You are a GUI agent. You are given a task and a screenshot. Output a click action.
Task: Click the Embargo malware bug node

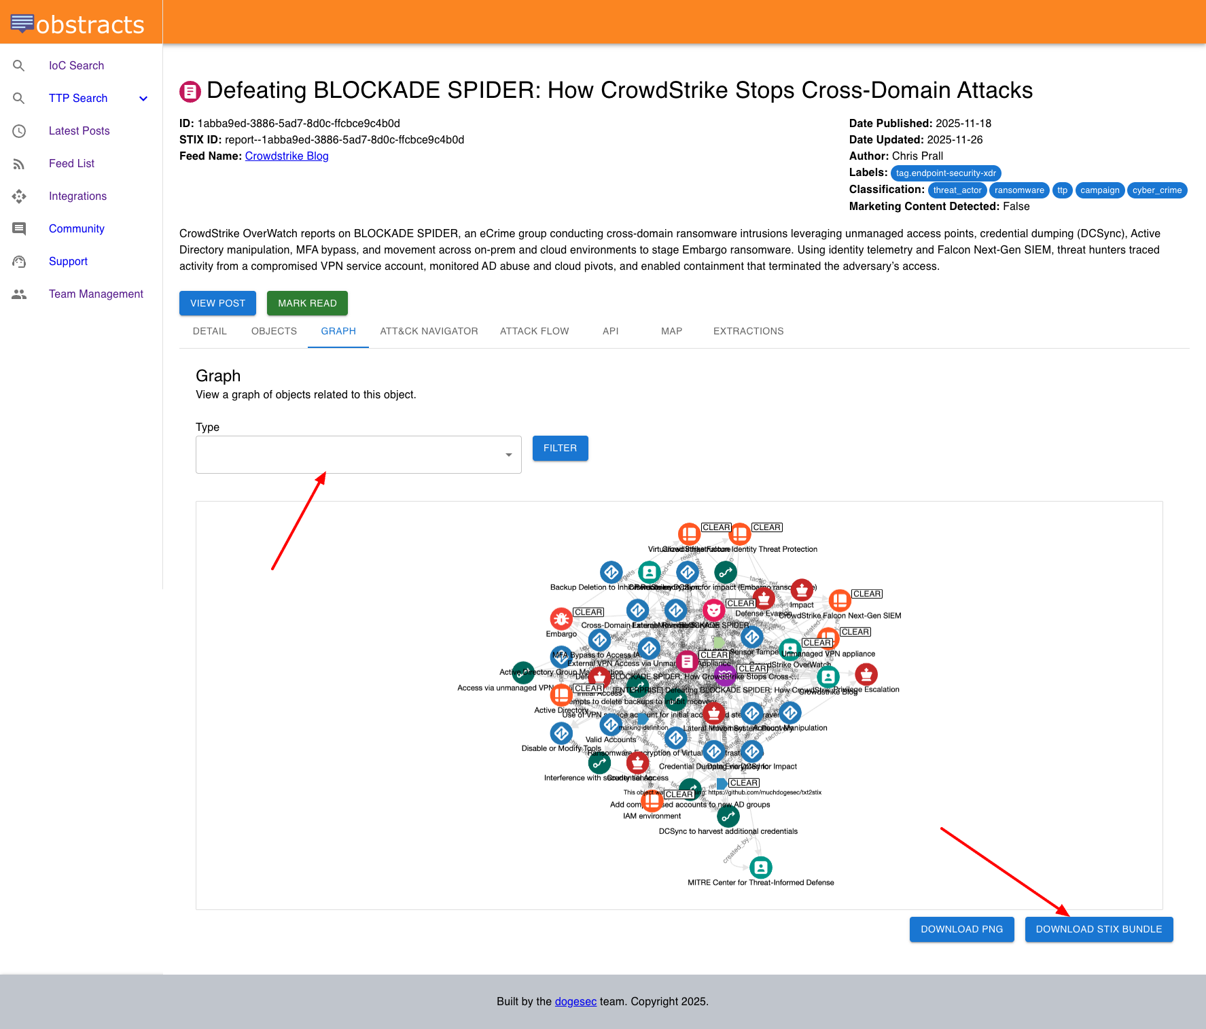pyautogui.click(x=561, y=618)
